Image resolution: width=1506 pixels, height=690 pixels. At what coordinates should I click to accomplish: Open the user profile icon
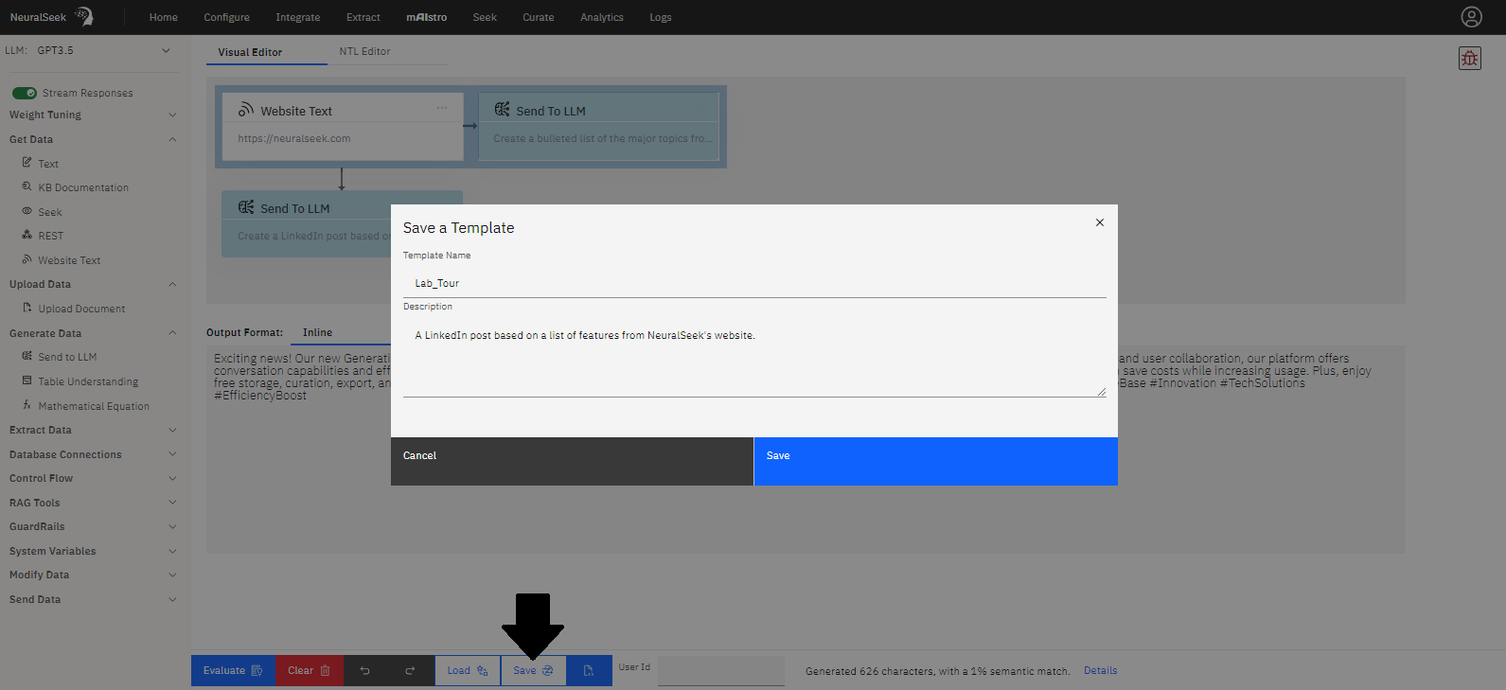(x=1471, y=17)
